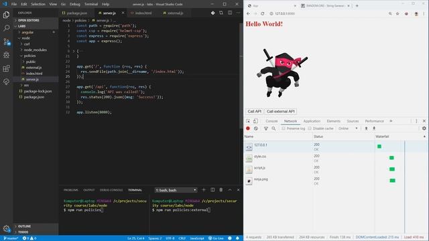
Task: Open the PROBLEMS panel tab
Action: pyautogui.click(x=71, y=190)
